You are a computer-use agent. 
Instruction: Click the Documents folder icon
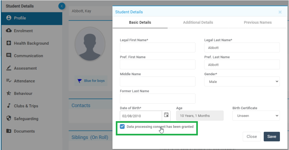point(9,131)
